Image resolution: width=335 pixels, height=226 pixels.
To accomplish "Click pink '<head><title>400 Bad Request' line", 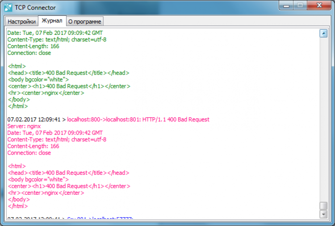I will (x=68, y=173).
